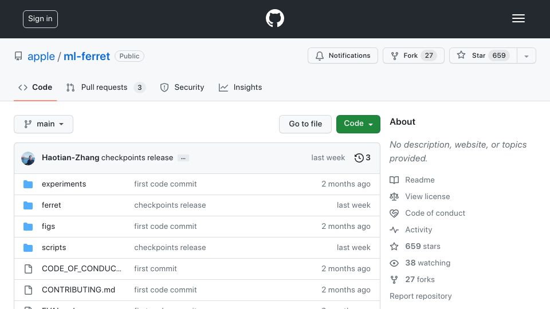Image resolution: width=550 pixels, height=309 pixels.
Task: Click the Haotian-Zhang author link
Action: [x=70, y=158]
